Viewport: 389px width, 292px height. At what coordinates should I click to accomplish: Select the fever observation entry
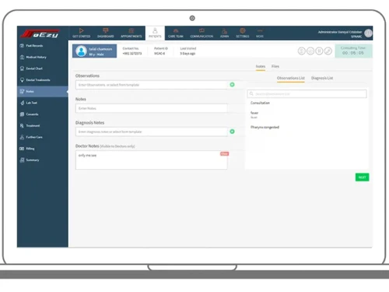(x=254, y=114)
